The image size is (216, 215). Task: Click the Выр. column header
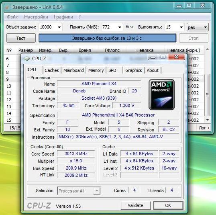pyautogui.click(x=64, y=50)
